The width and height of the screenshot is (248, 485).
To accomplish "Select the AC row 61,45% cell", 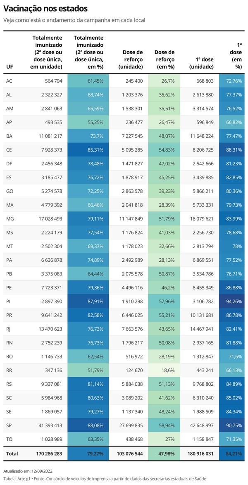I will (88, 81).
